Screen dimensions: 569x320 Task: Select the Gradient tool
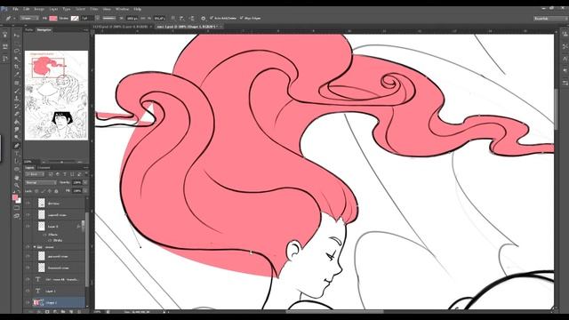[x=17, y=122]
